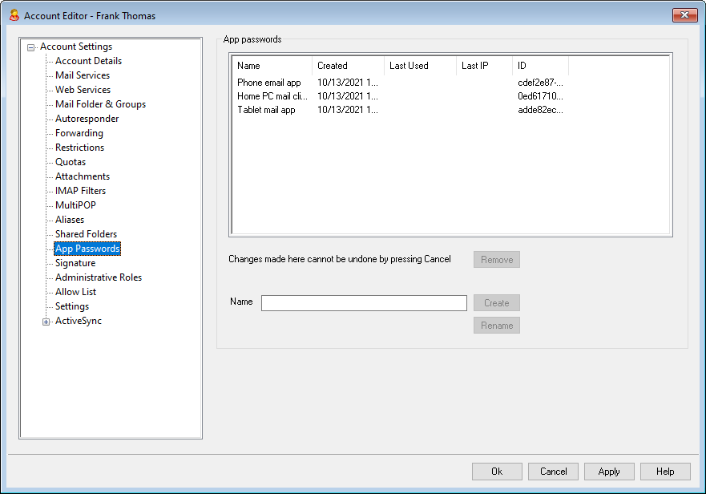Click the app password Name field
The height and width of the screenshot is (494, 706).
(x=364, y=303)
